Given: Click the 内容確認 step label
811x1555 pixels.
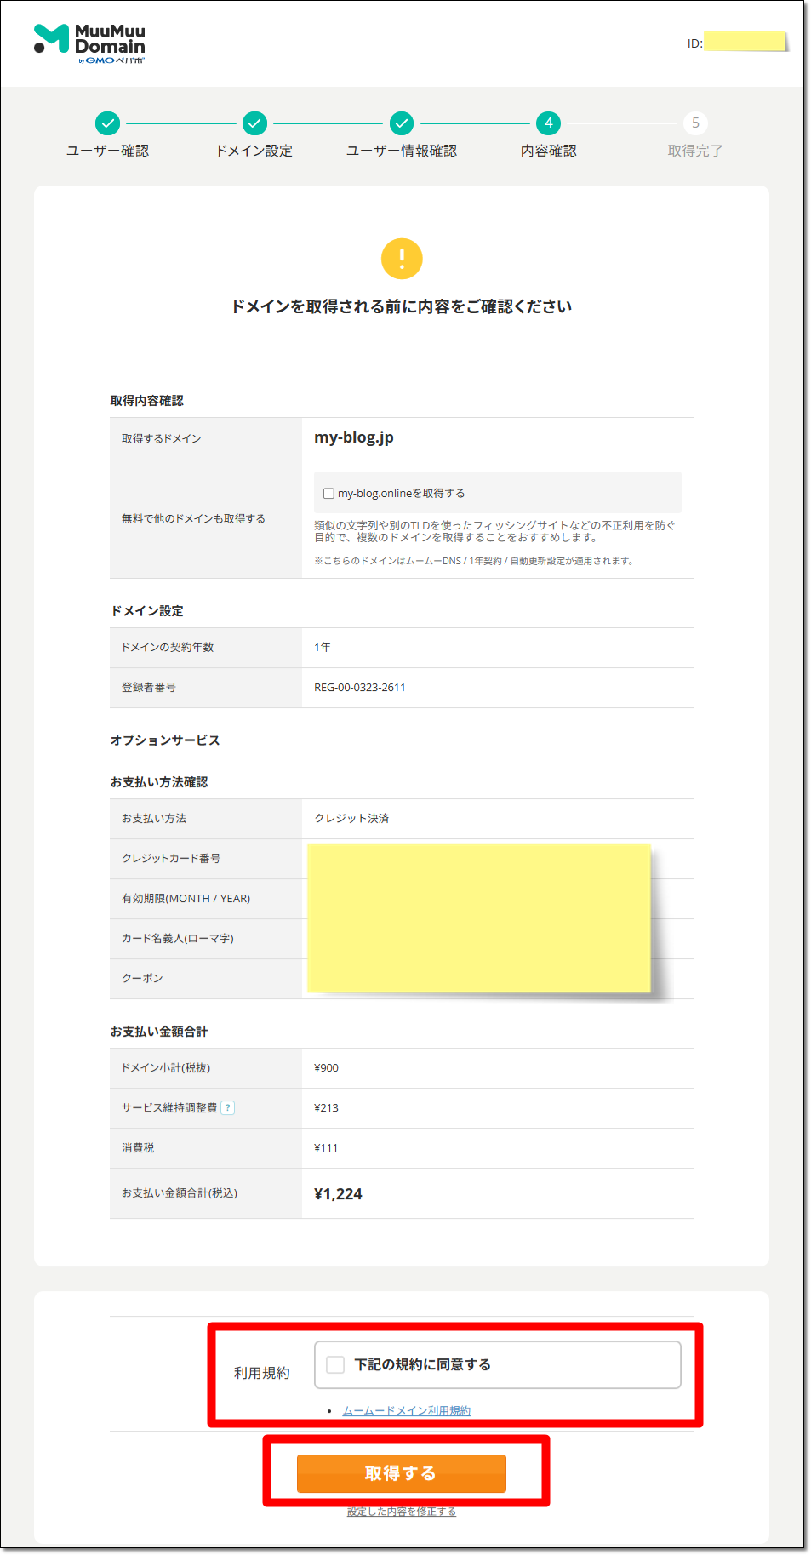Looking at the screenshot, I should [549, 151].
